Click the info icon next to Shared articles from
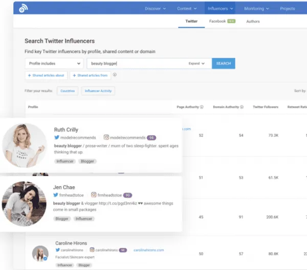 tap(115, 75)
